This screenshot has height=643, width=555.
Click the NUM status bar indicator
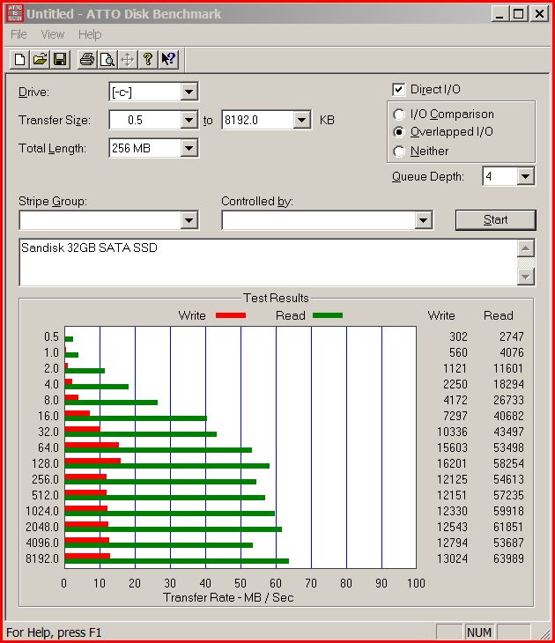pos(479,632)
